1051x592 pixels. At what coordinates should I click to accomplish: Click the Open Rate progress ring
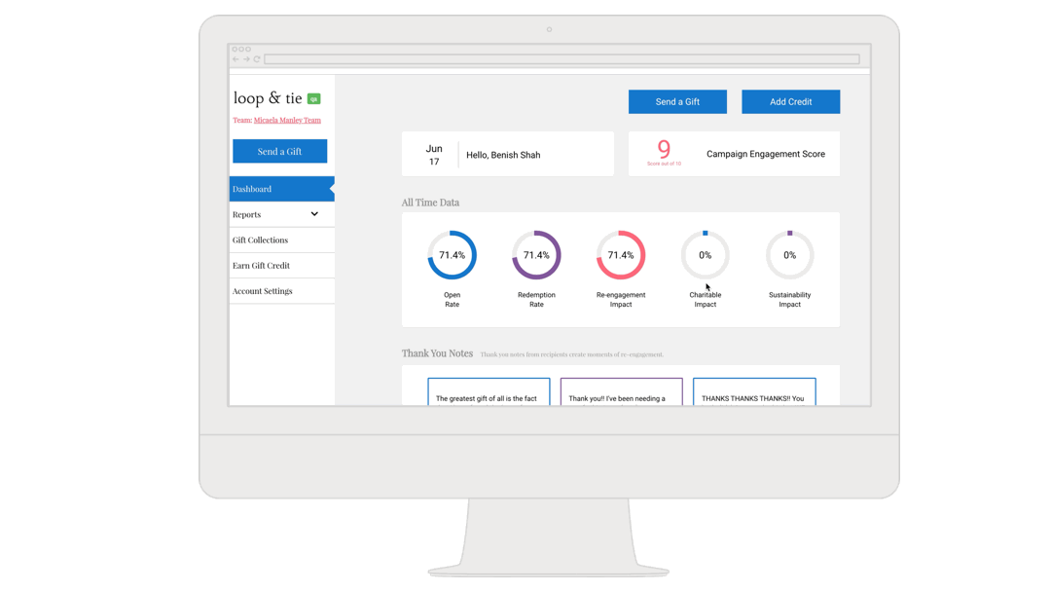click(453, 255)
